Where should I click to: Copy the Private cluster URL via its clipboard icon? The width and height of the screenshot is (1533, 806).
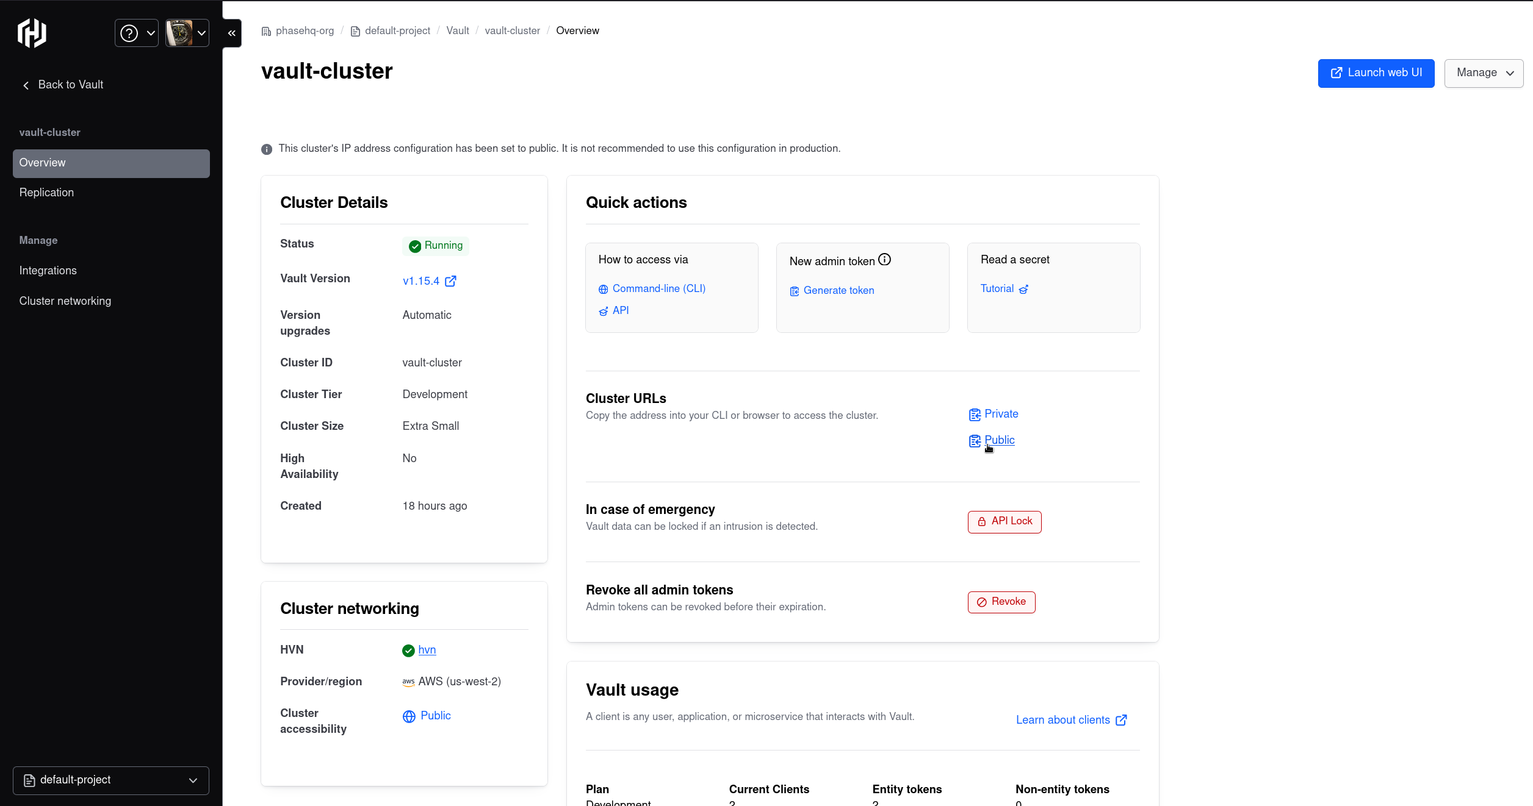tap(975, 414)
